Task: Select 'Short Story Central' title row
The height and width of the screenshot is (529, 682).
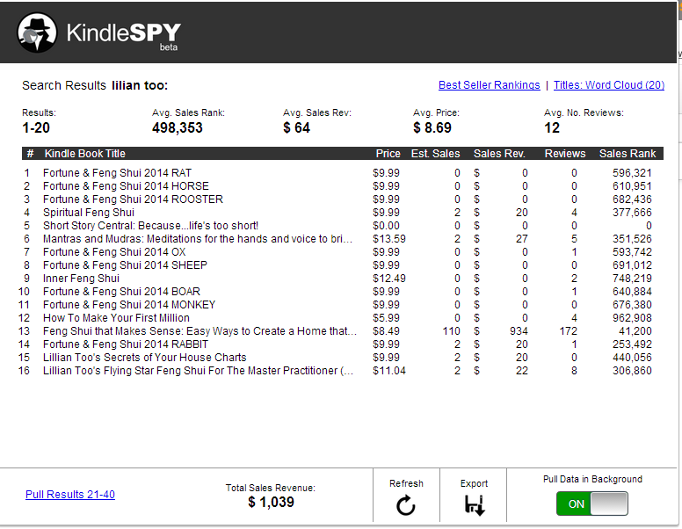Action: tap(150, 226)
